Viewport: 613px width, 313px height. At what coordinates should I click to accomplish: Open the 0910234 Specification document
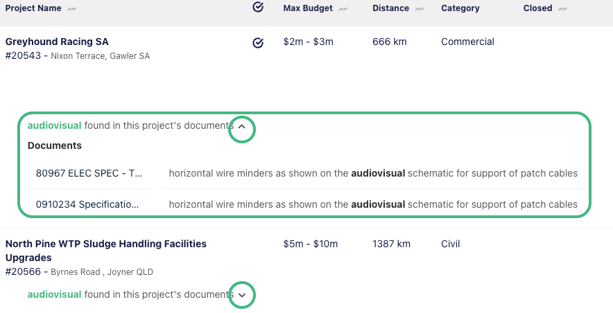87,204
